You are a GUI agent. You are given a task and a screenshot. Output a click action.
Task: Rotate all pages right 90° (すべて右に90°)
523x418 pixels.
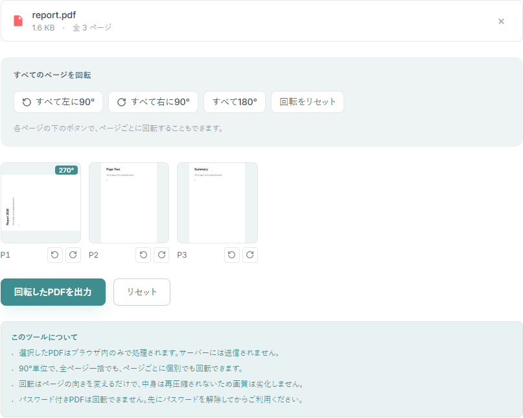point(153,102)
